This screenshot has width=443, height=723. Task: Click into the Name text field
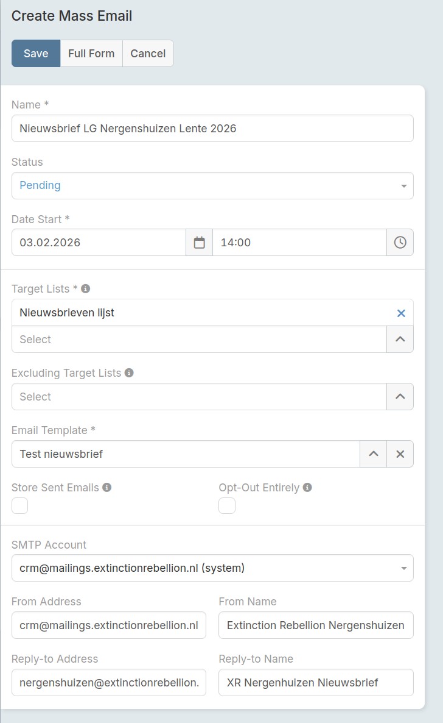pyautogui.click(x=212, y=129)
